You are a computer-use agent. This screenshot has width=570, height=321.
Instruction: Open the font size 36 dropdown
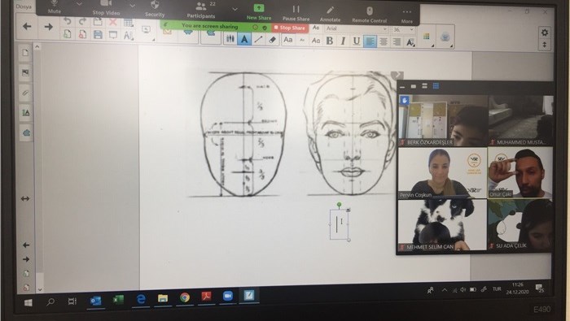tap(403, 29)
